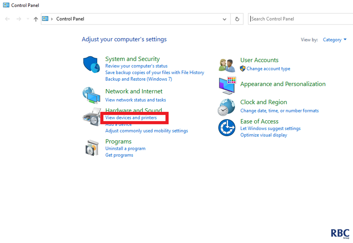Click Change date, time, or number formats

pyautogui.click(x=279, y=111)
